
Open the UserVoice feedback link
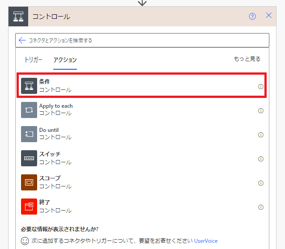point(206,241)
